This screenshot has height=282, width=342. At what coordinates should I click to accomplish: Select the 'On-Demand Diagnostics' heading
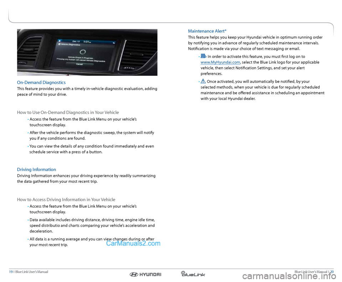(x=41, y=83)
